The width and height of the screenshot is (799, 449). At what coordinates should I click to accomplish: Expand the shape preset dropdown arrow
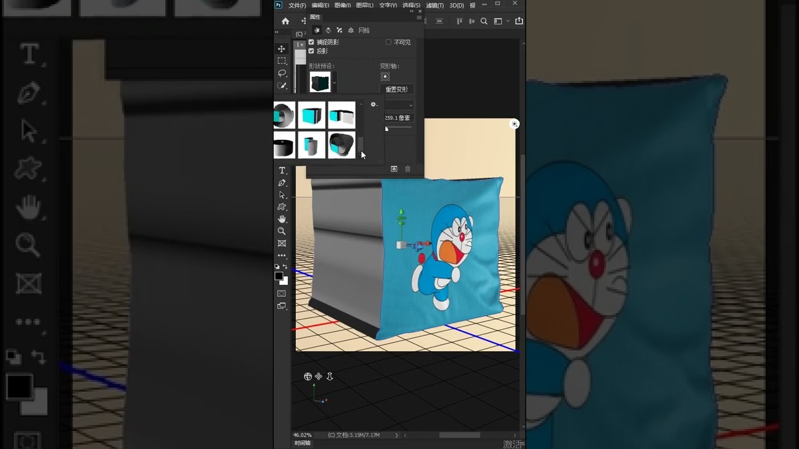click(335, 82)
